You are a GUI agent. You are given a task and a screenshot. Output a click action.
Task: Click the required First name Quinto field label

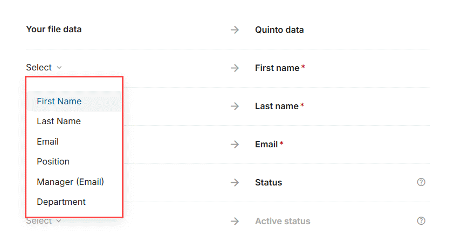coord(277,68)
